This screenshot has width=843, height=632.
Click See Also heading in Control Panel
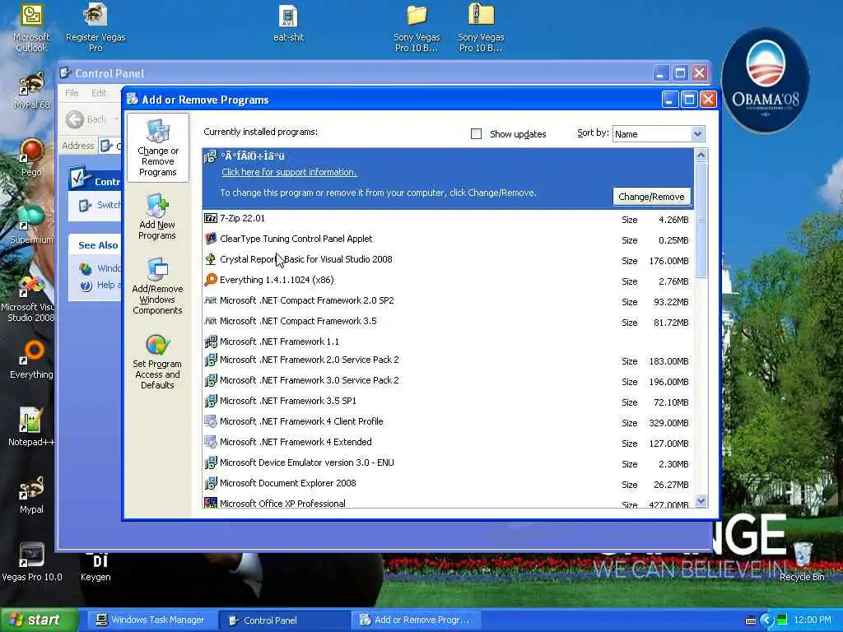click(98, 245)
